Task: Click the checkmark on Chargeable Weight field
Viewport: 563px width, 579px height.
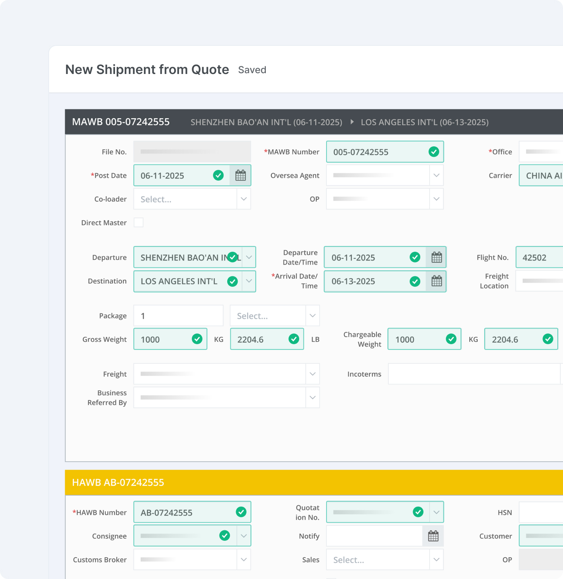Action: click(450, 339)
